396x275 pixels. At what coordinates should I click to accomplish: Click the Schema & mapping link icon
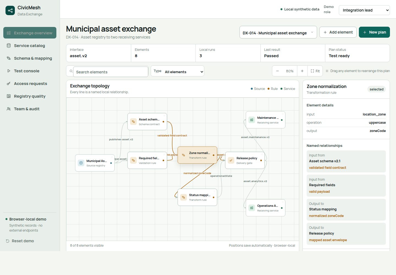pos(9,58)
